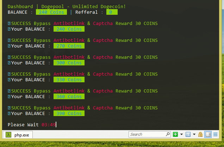Click the 390 Coins balance value
This screenshot has height=147, width=224.
point(69,113)
